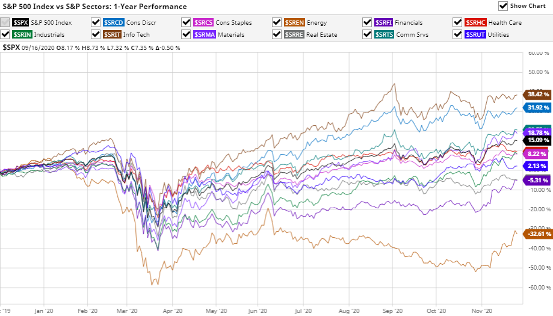This screenshot has height=316, width=553.
Task: Click the Financials legend label
Action: coord(409,22)
